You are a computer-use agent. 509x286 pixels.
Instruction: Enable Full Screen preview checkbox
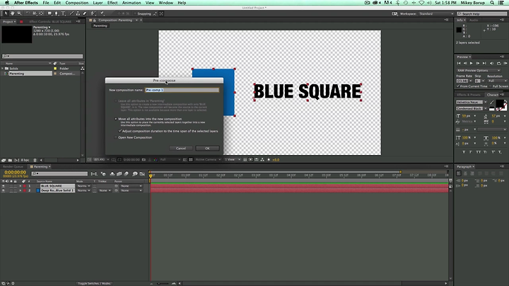[490, 86]
